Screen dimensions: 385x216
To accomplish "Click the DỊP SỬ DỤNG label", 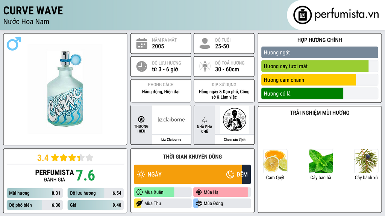I will click(224, 84).
